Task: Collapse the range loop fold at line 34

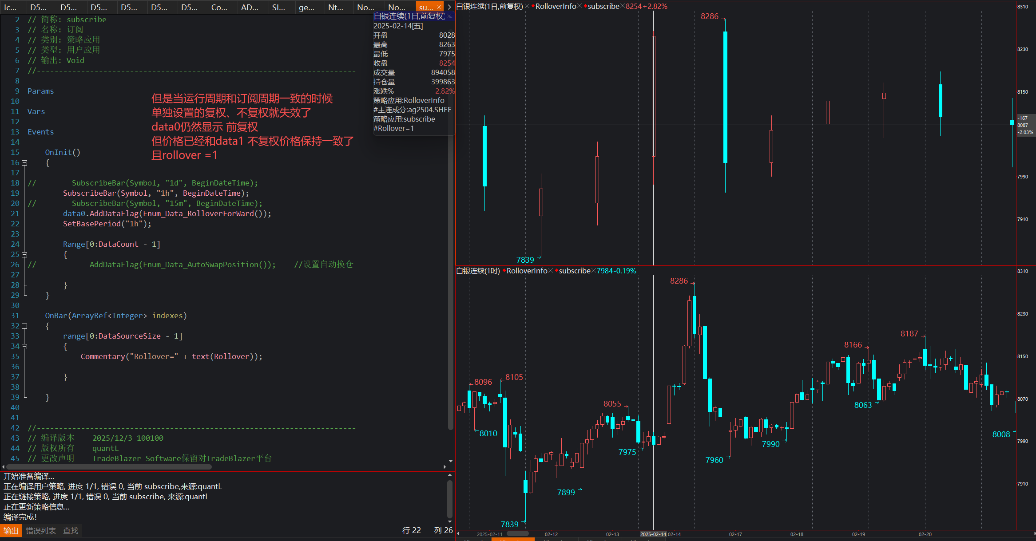Action: pos(25,347)
